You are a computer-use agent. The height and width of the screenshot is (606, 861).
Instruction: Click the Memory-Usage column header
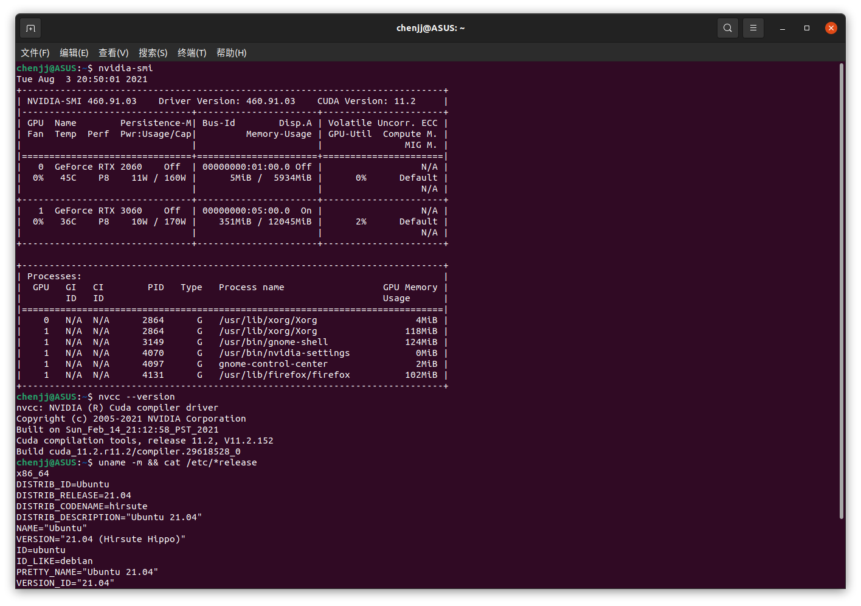coord(279,134)
